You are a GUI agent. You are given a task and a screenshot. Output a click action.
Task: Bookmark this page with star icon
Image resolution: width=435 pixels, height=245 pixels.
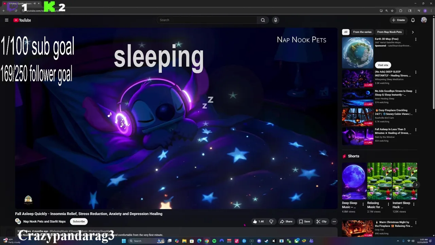[392, 11]
